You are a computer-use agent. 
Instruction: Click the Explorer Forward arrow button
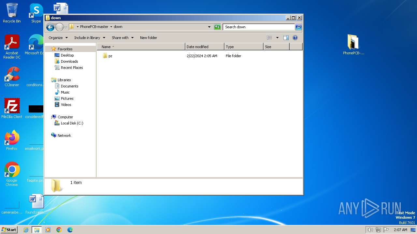(x=59, y=27)
